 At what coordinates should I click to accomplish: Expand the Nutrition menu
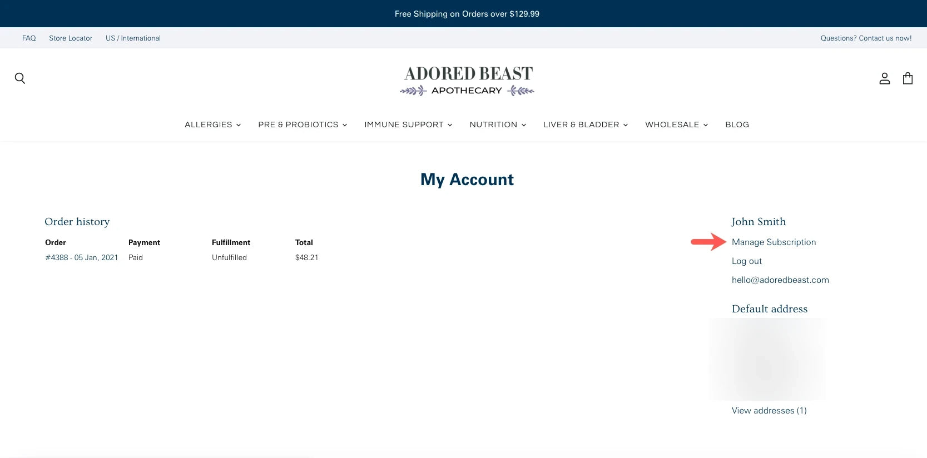[x=498, y=125]
